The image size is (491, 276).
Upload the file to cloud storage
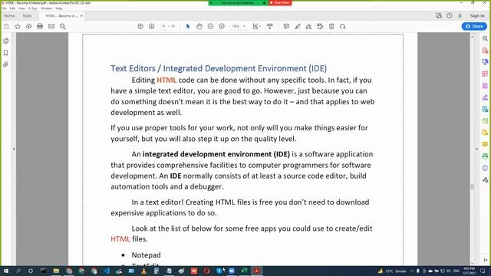pos(29,27)
